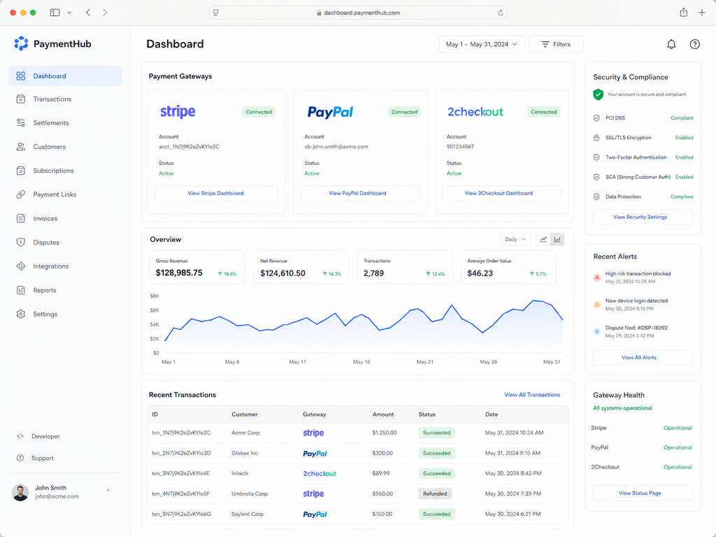The image size is (716, 537).
Task: Click the Reports sidebar icon
Action: pyautogui.click(x=20, y=290)
